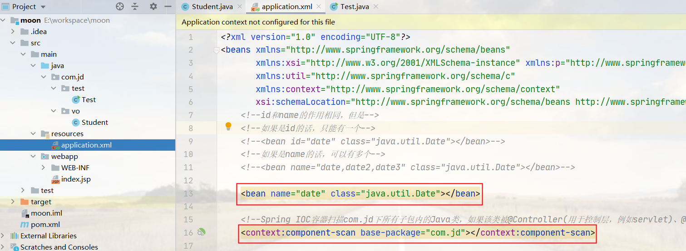This screenshot has width=686, height=251.
Task: Close the Test.java tab
Action: coord(375,7)
